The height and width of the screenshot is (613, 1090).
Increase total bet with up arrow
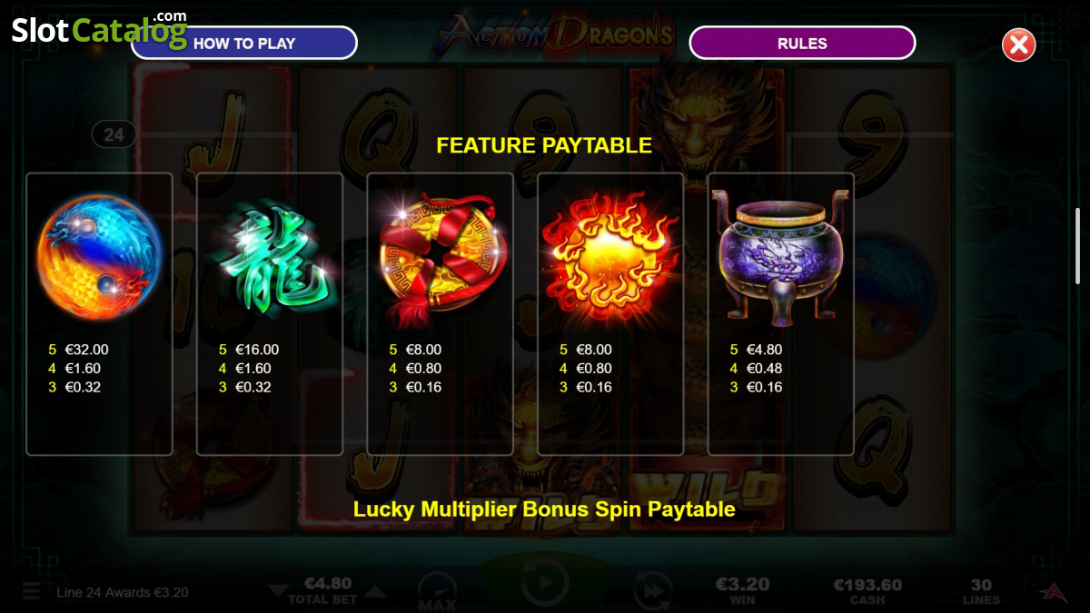[x=375, y=592]
